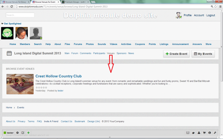Open Crest Hollow Country Club title link
The height and width of the screenshot is (139, 223).
click(x=59, y=76)
